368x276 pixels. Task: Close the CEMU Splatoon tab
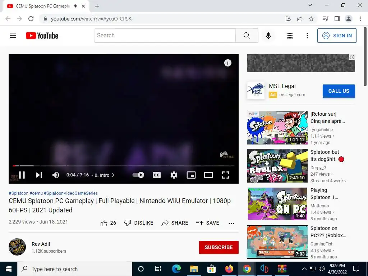coord(83,6)
